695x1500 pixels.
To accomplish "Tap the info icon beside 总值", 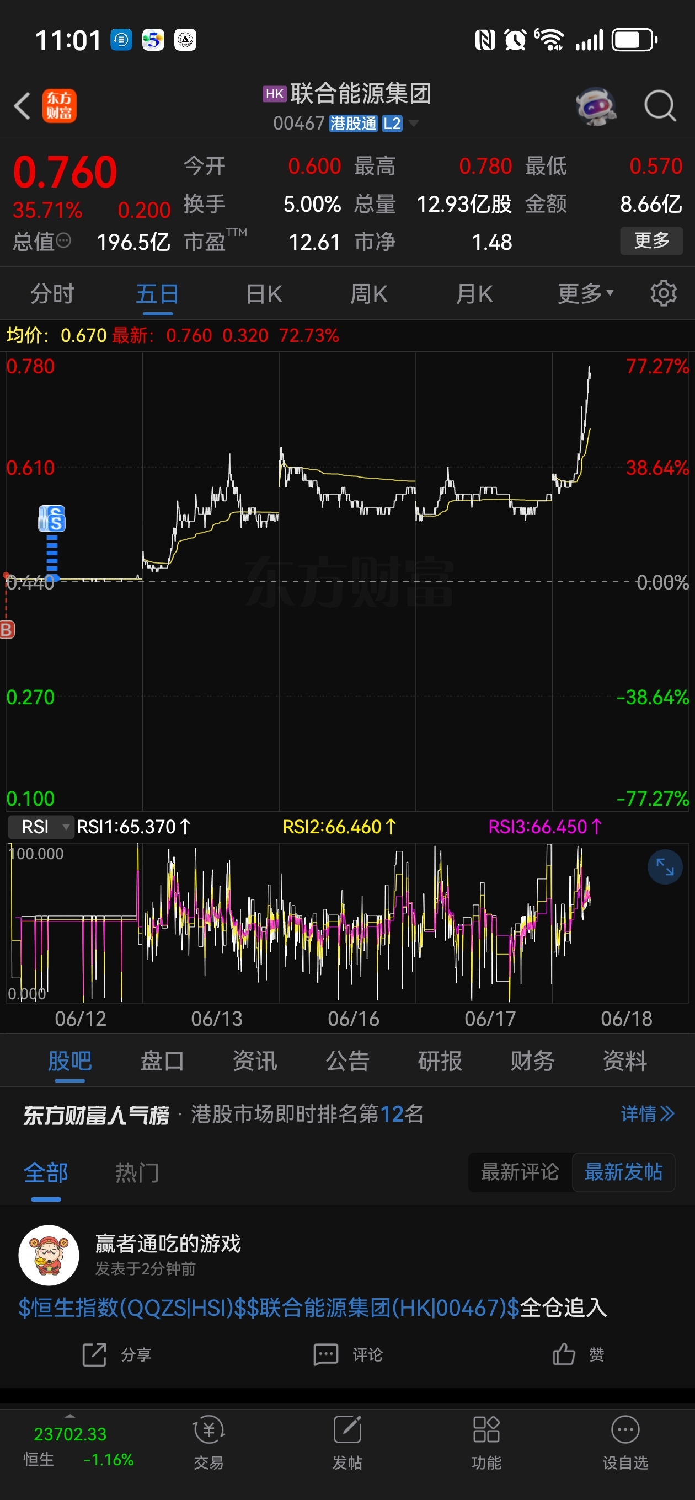I will 64,240.
